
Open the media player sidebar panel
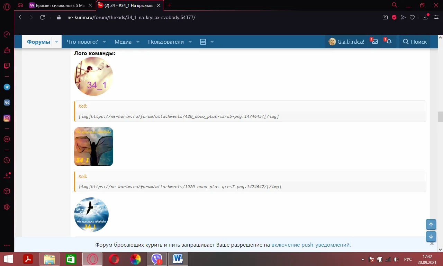pos(7,139)
